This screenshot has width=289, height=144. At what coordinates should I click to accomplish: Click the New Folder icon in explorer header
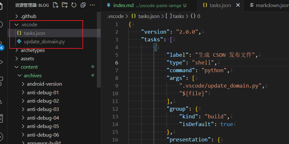click(x=65, y=5)
